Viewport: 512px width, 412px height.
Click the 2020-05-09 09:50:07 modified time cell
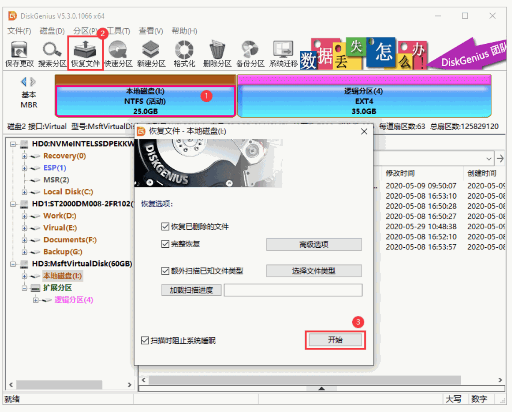pos(421,186)
